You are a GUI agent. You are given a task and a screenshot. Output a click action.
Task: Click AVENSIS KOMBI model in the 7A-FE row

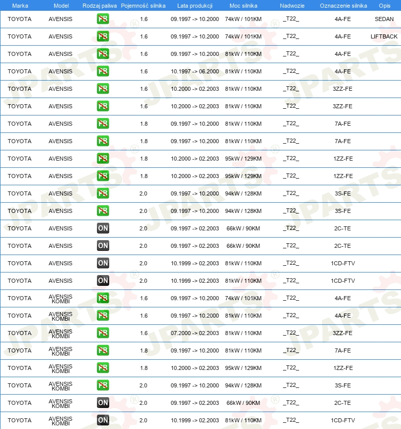tap(61, 351)
